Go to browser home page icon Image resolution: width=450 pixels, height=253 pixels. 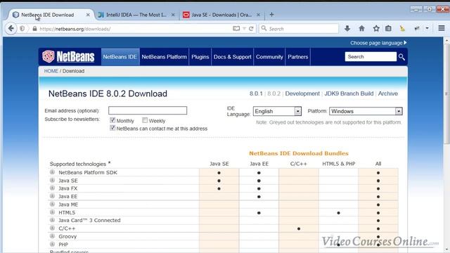(x=361, y=28)
